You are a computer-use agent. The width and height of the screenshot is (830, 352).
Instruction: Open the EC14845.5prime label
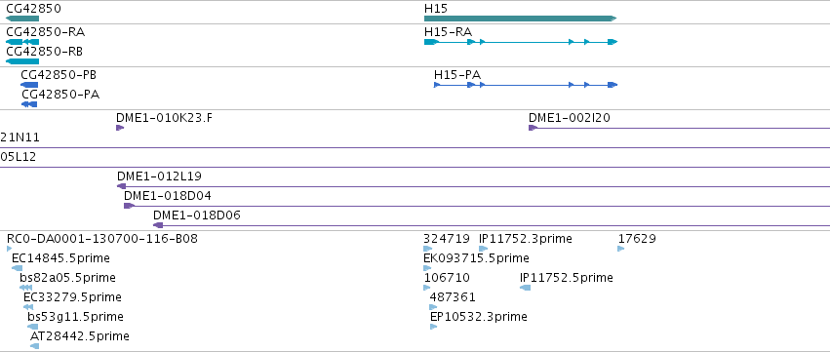60,258
